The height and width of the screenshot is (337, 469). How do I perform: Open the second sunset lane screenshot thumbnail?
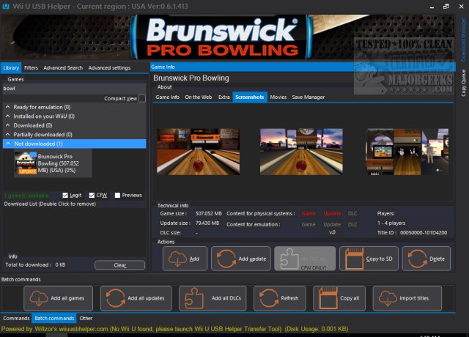301,152
